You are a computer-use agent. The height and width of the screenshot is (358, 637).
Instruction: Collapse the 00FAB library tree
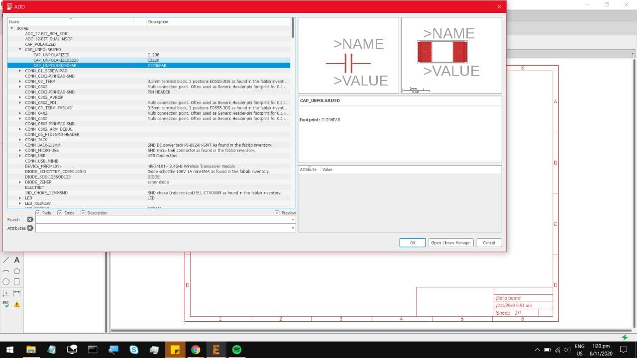[x=12, y=28]
